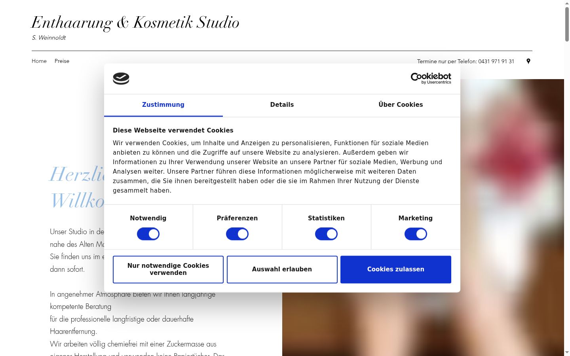Image resolution: width=570 pixels, height=356 pixels.
Task: Click the phone number Termine text
Action: tap(465, 61)
